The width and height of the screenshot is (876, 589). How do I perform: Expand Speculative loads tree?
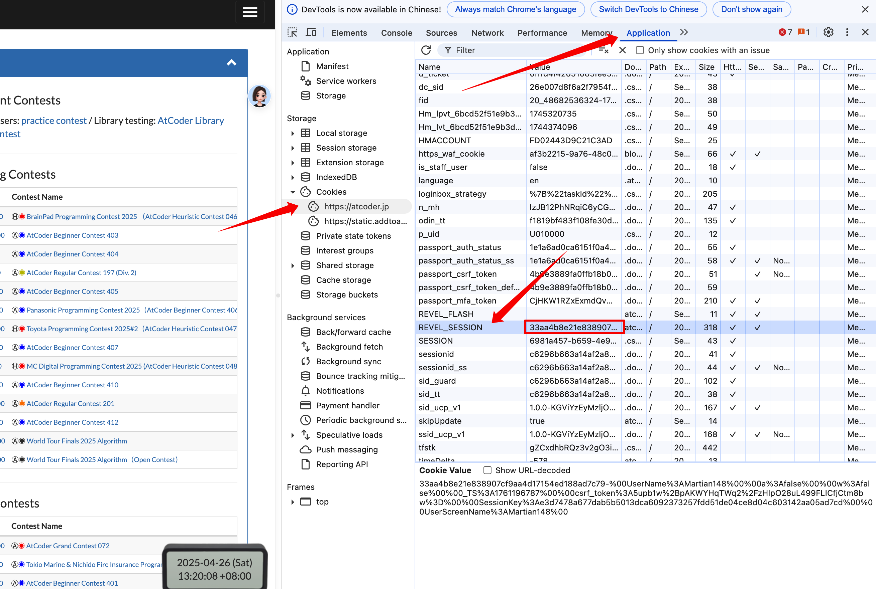[x=293, y=435]
